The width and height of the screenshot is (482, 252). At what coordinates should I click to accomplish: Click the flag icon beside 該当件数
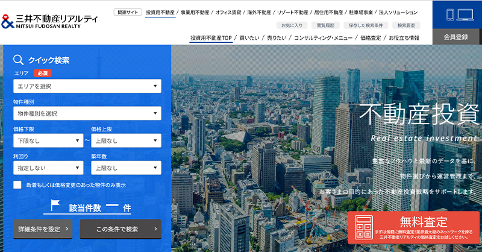(55, 207)
